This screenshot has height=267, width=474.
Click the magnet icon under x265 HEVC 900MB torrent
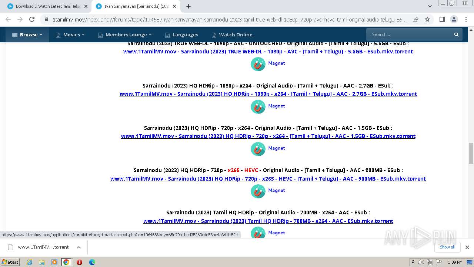point(258,191)
